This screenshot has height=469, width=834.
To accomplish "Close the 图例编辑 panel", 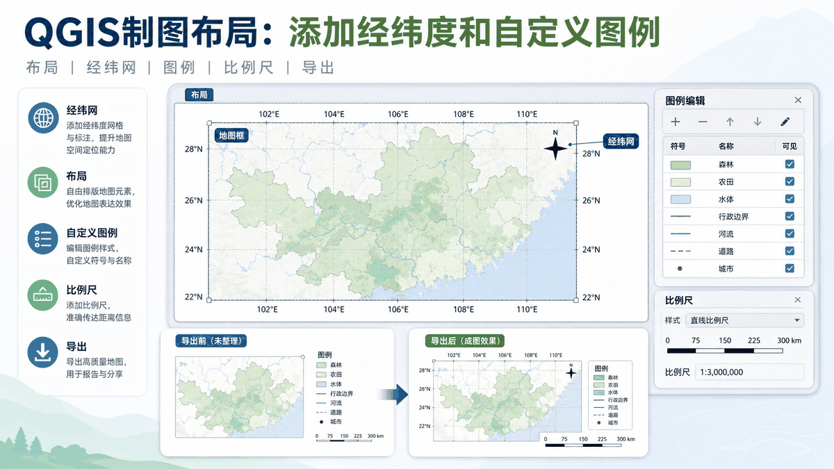I will pos(798,100).
